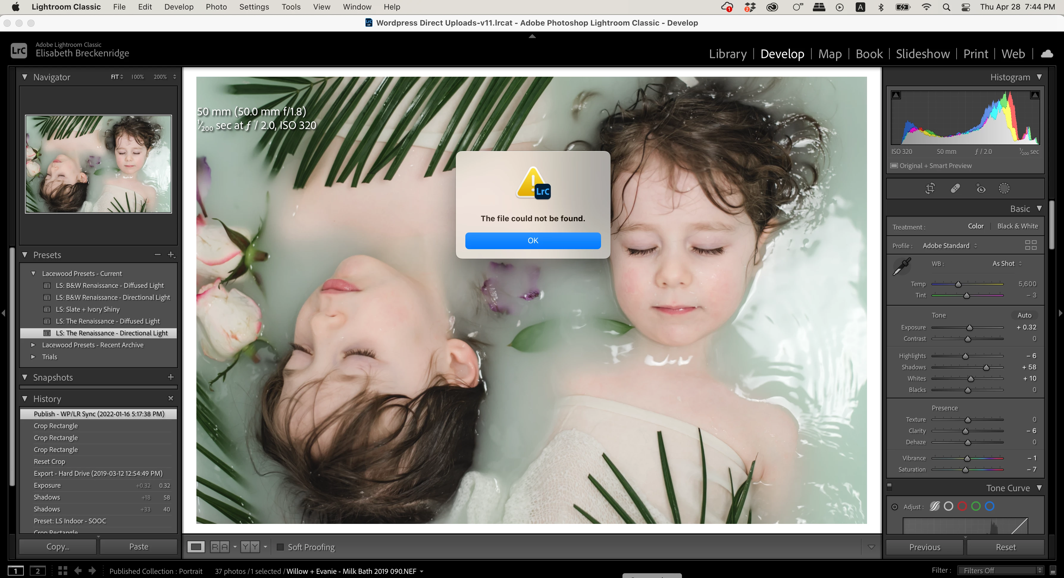Open the WB As Shot dropdown
Viewport: 1064px width, 578px height.
pyautogui.click(x=1007, y=263)
